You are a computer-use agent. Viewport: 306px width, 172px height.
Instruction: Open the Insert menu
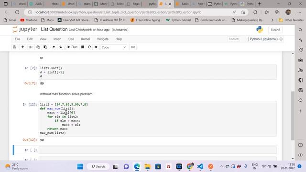57,39
